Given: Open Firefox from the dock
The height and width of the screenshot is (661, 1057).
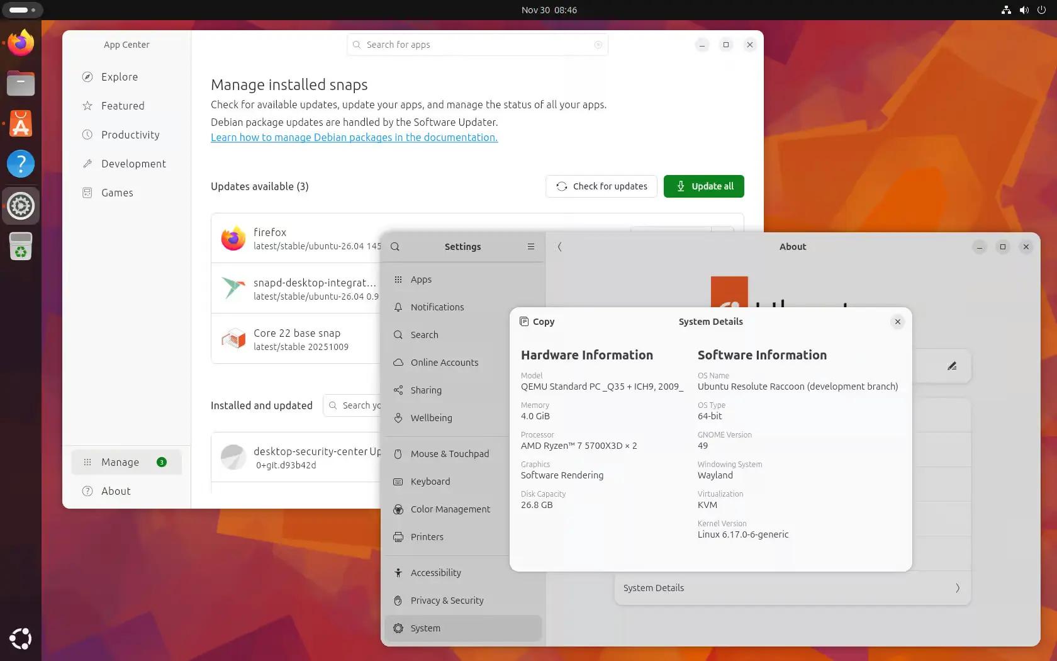Looking at the screenshot, I should pyautogui.click(x=20, y=44).
